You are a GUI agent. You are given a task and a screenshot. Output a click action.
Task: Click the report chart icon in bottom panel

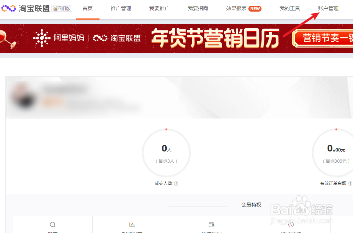point(132,224)
